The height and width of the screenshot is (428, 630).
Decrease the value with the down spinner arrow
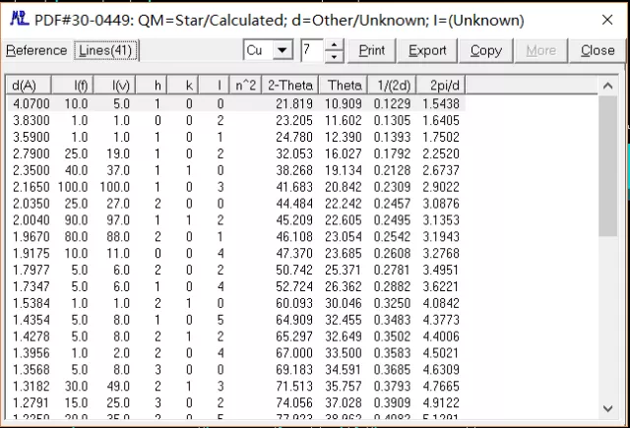pos(335,56)
